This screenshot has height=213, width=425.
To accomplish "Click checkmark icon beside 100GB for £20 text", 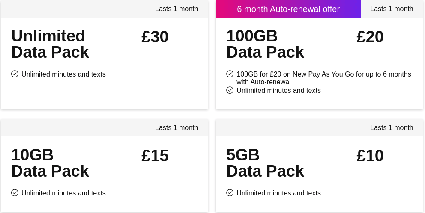I will pyautogui.click(x=230, y=74).
